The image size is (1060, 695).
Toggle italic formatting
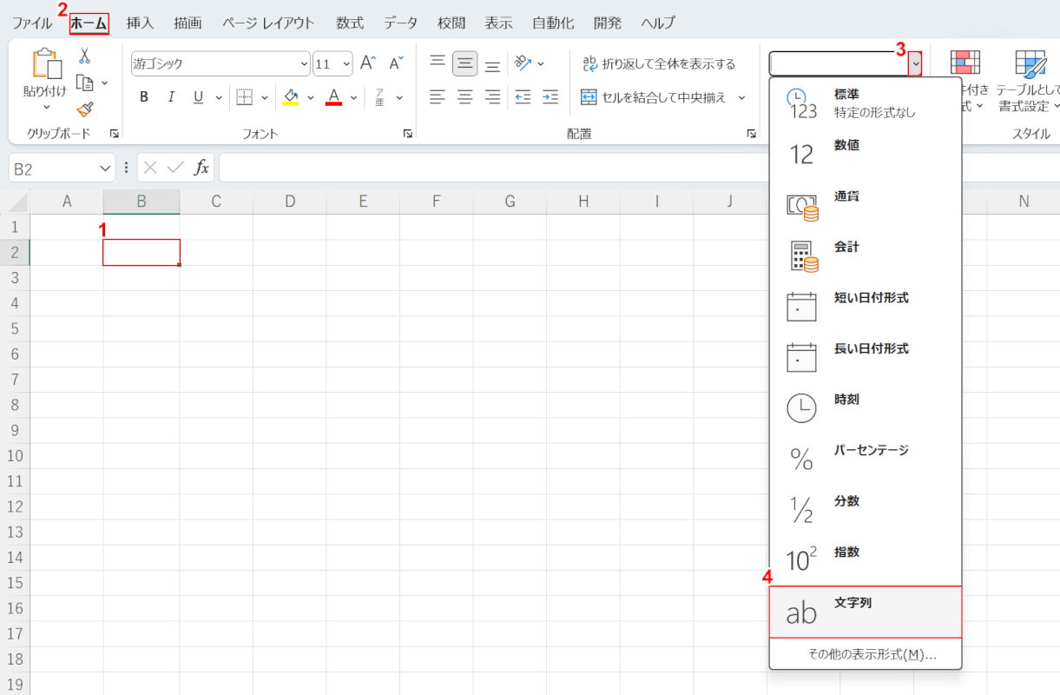[x=171, y=97]
